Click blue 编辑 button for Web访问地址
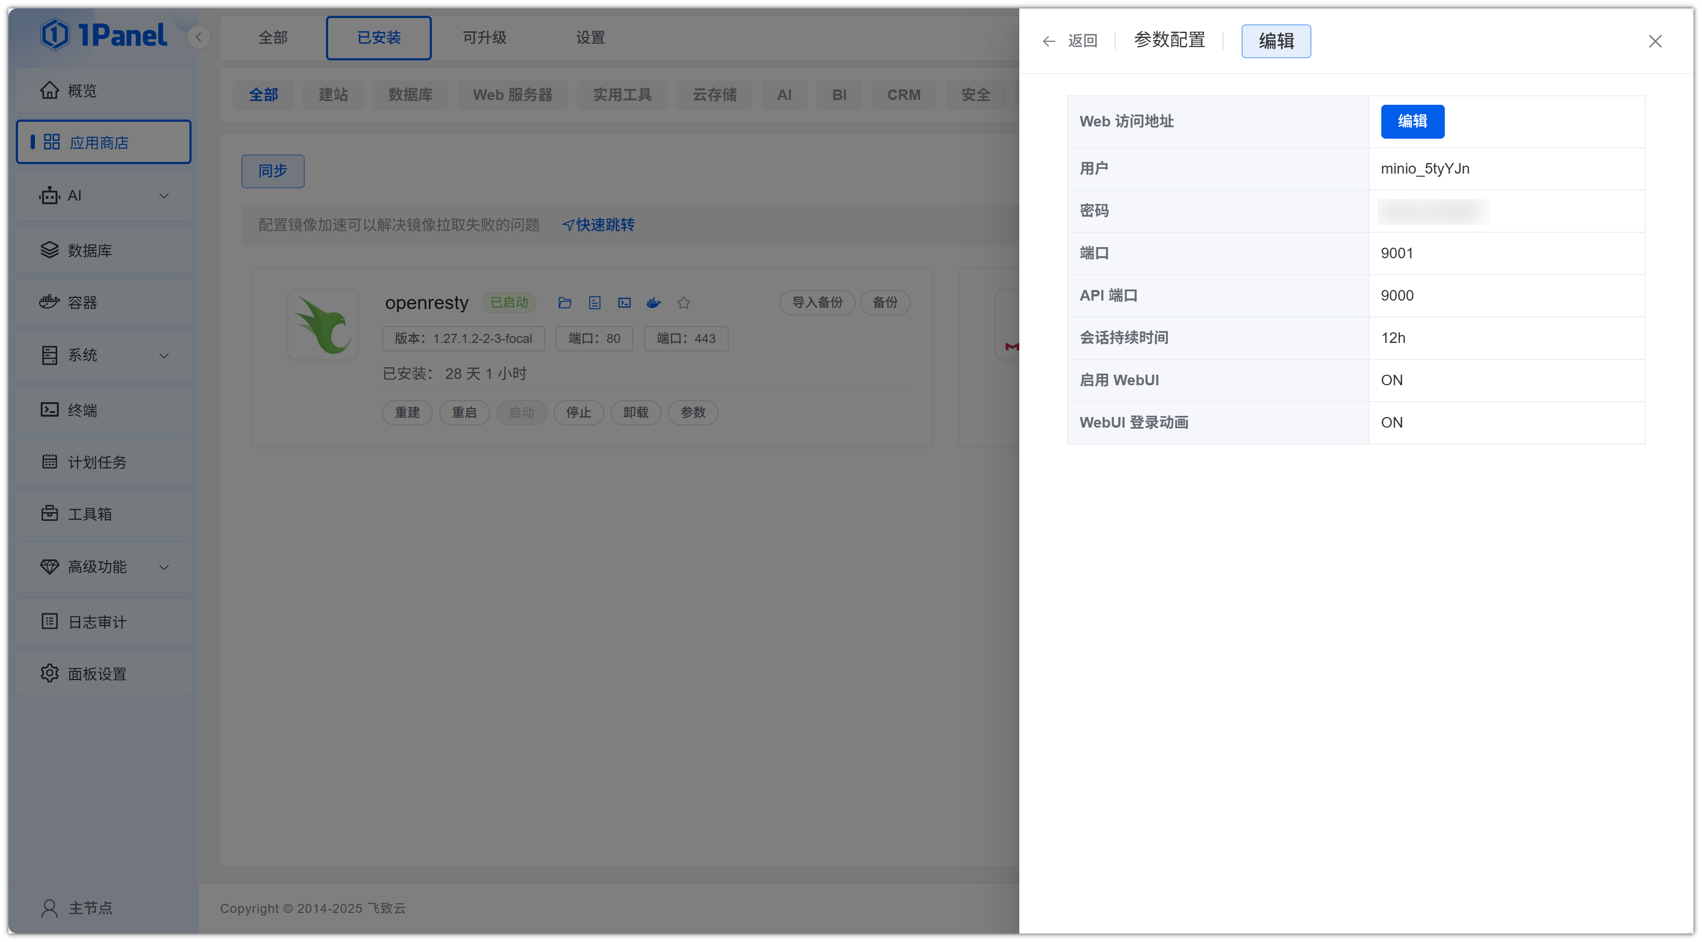 pos(1412,122)
